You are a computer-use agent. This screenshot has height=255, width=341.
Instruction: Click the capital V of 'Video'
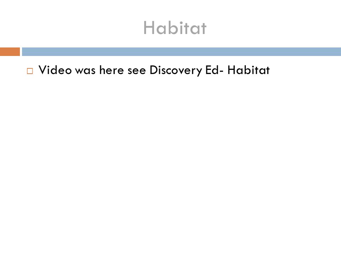[x=43, y=70]
